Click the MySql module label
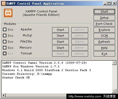 pyautogui.click(x=27, y=35)
